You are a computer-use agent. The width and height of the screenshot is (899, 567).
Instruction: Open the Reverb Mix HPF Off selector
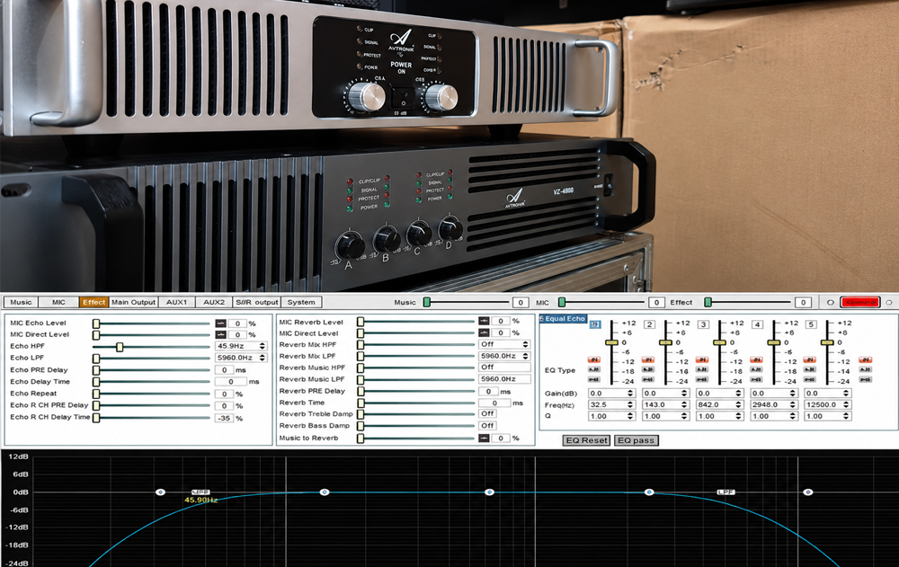click(504, 344)
